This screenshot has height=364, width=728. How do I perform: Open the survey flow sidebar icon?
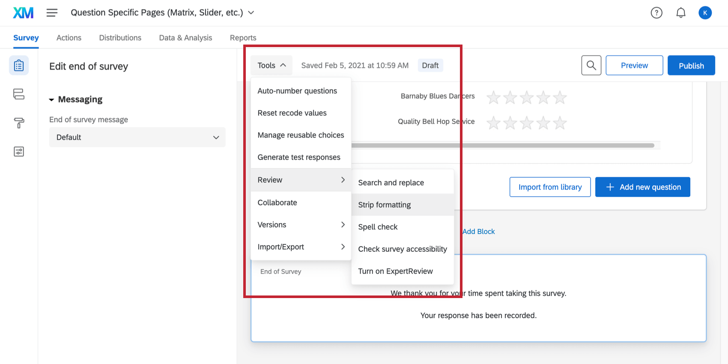tap(19, 94)
